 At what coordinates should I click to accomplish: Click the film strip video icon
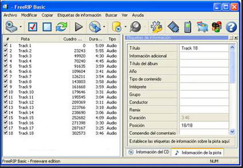[173, 27]
